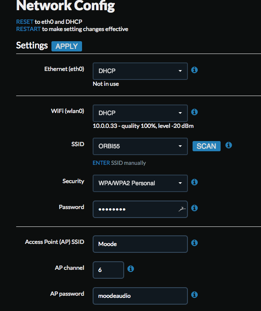The height and width of the screenshot is (311, 261).
Task: Open the Ethernet (eth0) DHCP dropdown
Action: click(140, 71)
